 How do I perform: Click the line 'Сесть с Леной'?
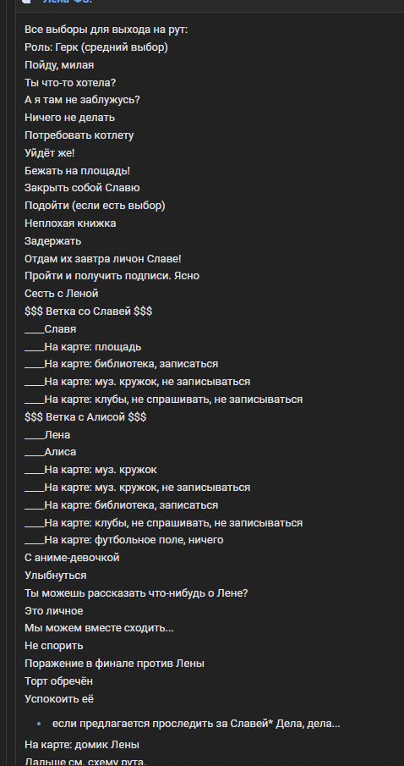62,294
